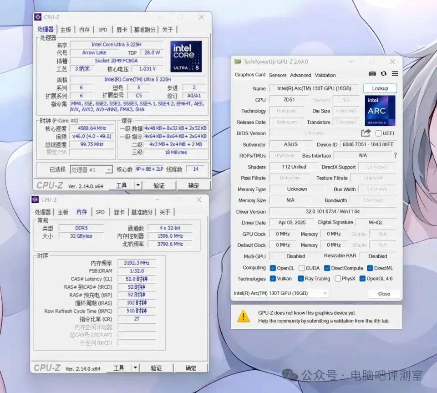Click the GPU-Z screenshot camera icon
Image resolution: width=437 pixels, height=393 pixels.
tap(372, 74)
